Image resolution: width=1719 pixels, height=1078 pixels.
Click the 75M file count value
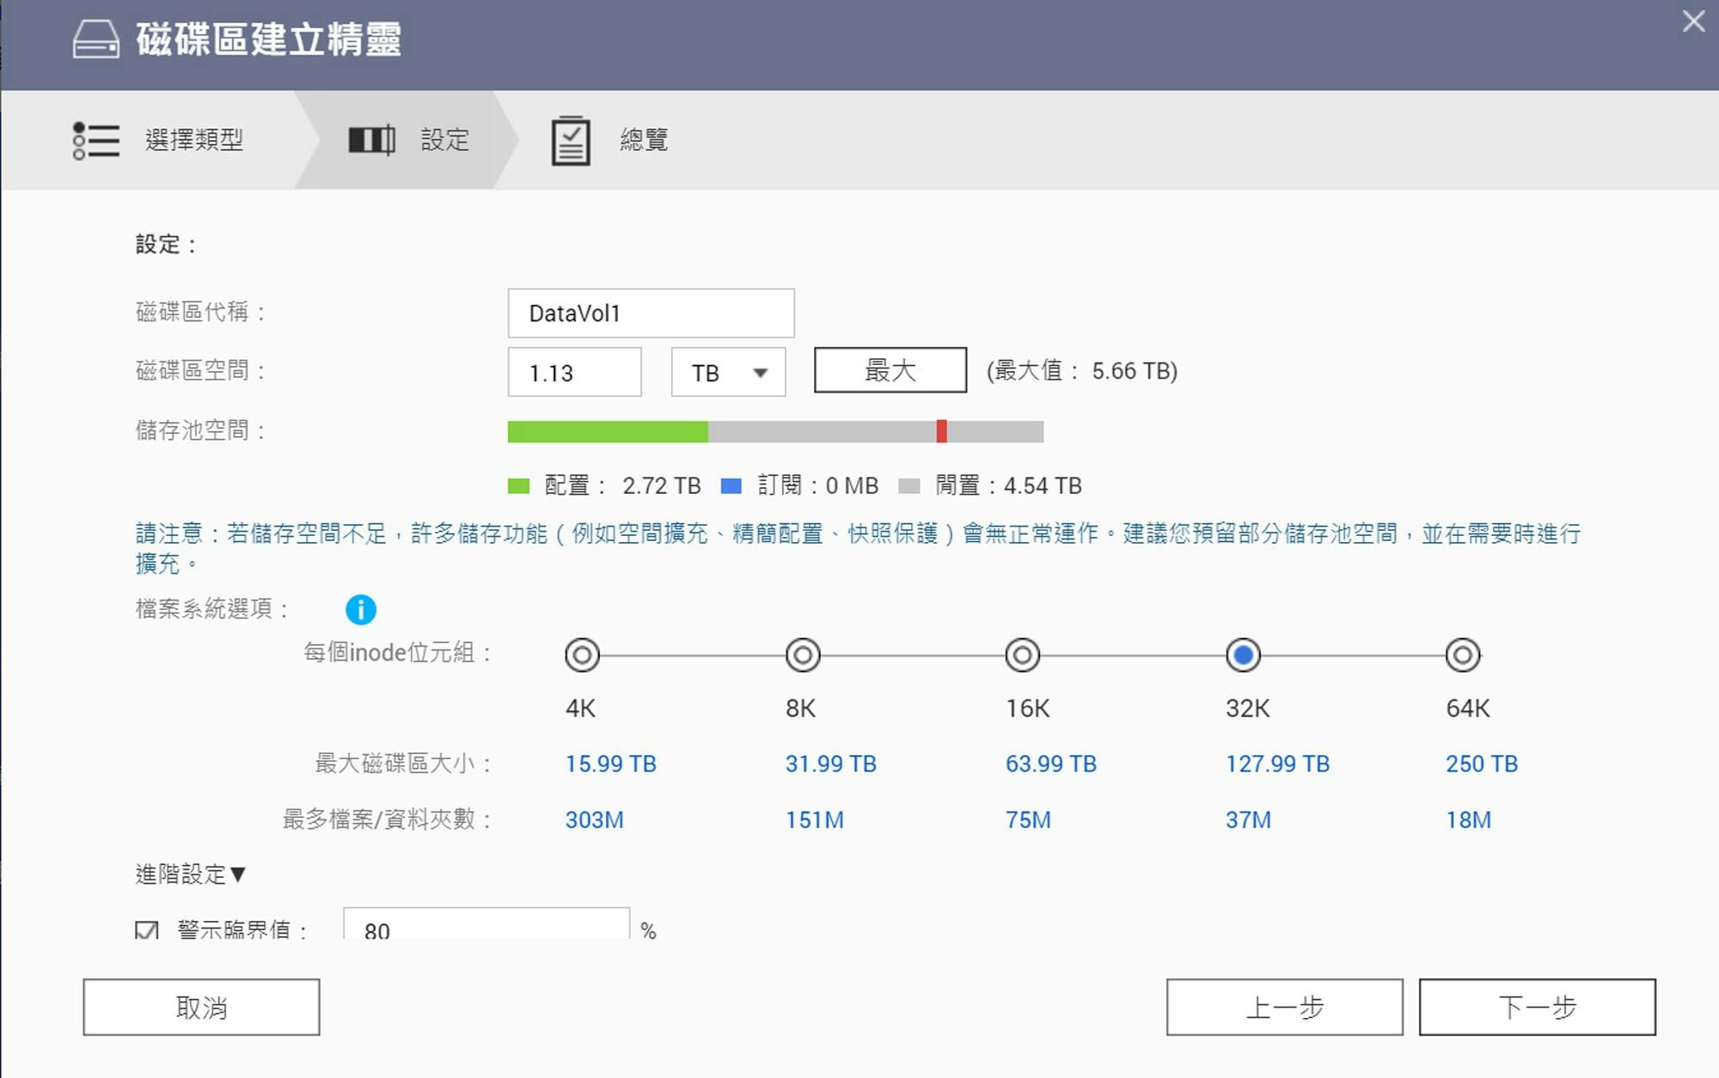(x=1028, y=819)
